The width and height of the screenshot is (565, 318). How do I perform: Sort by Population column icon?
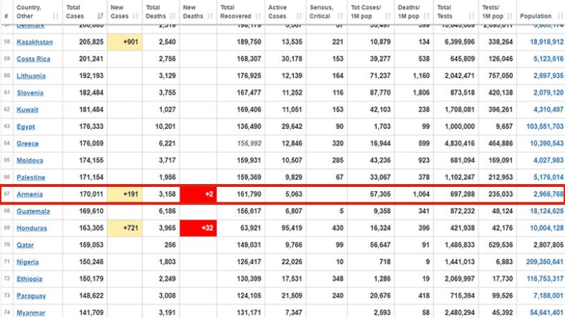point(560,16)
